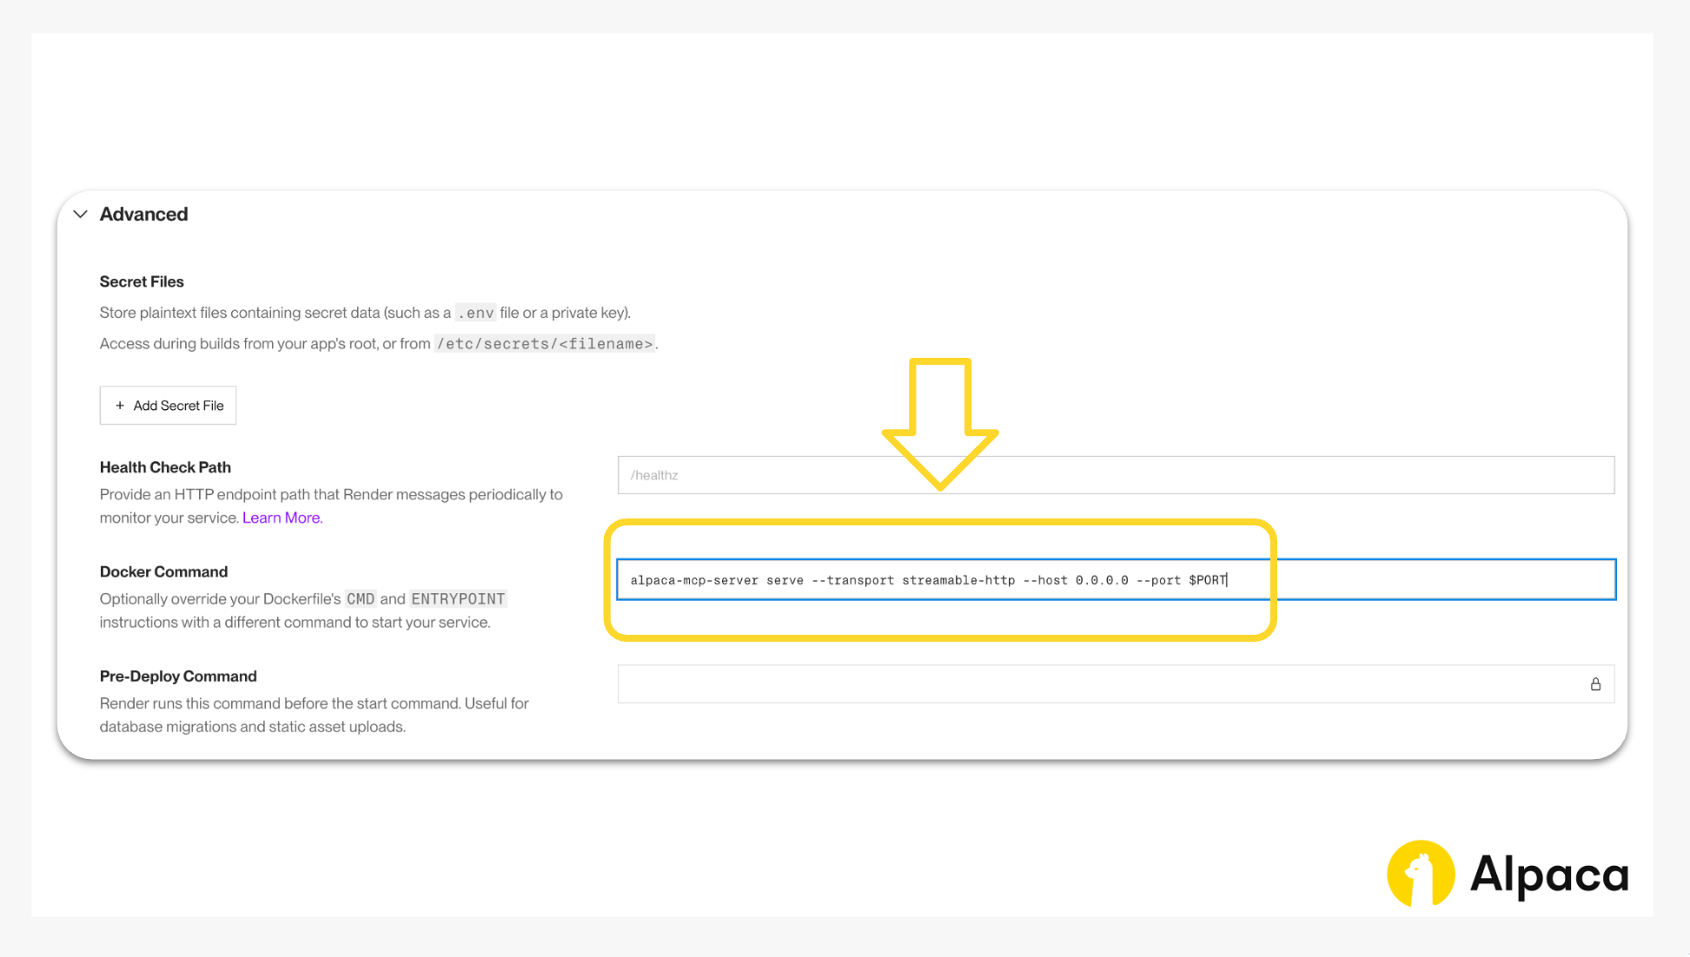Click the Add Secret File button
1690x957 pixels.
click(169, 406)
